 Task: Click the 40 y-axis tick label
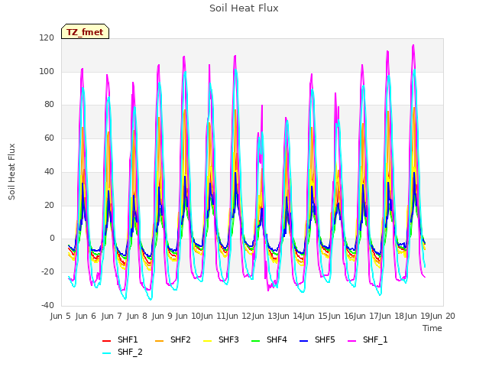[49, 171]
